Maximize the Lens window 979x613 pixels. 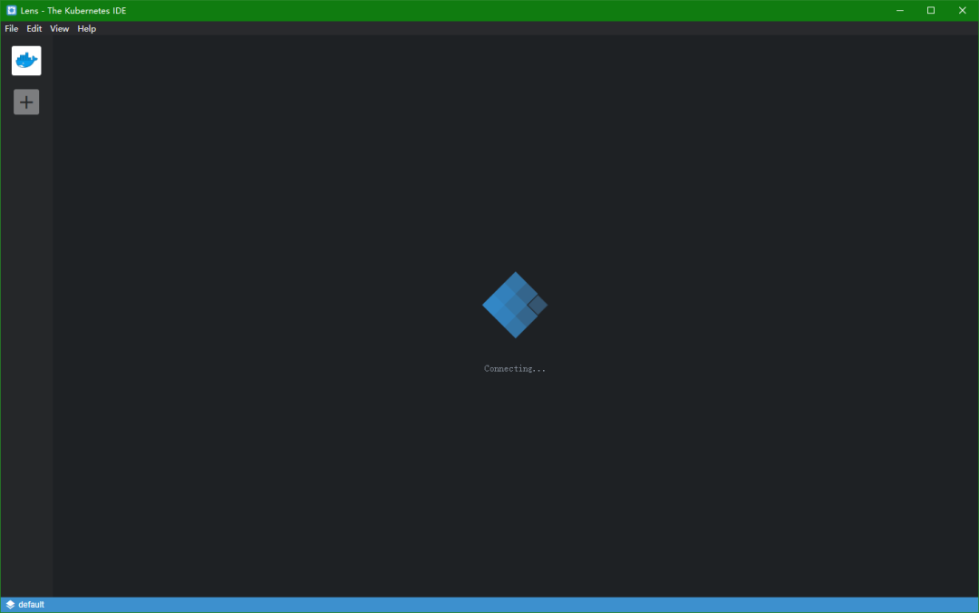(931, 11)
